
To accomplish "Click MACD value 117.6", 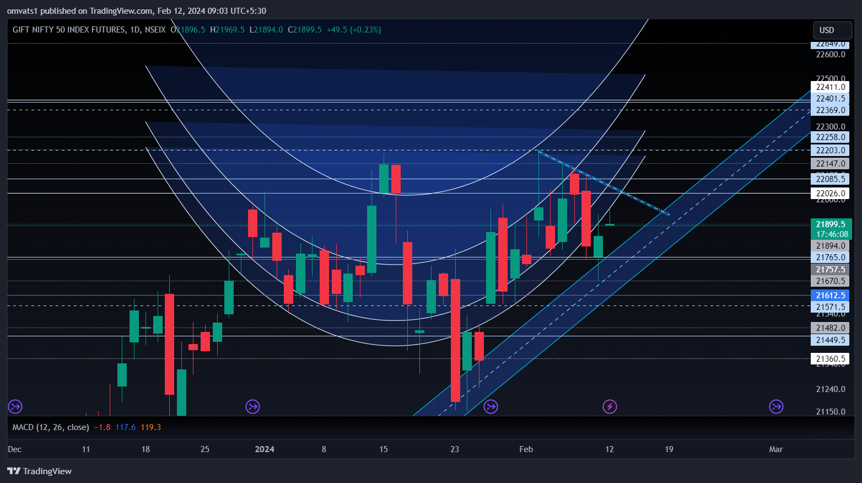I will click(126, 427).
